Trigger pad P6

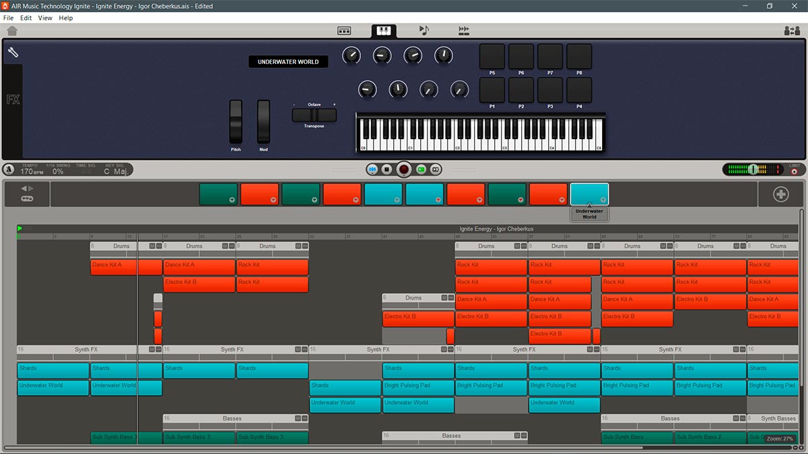click(x=521, y=56)
